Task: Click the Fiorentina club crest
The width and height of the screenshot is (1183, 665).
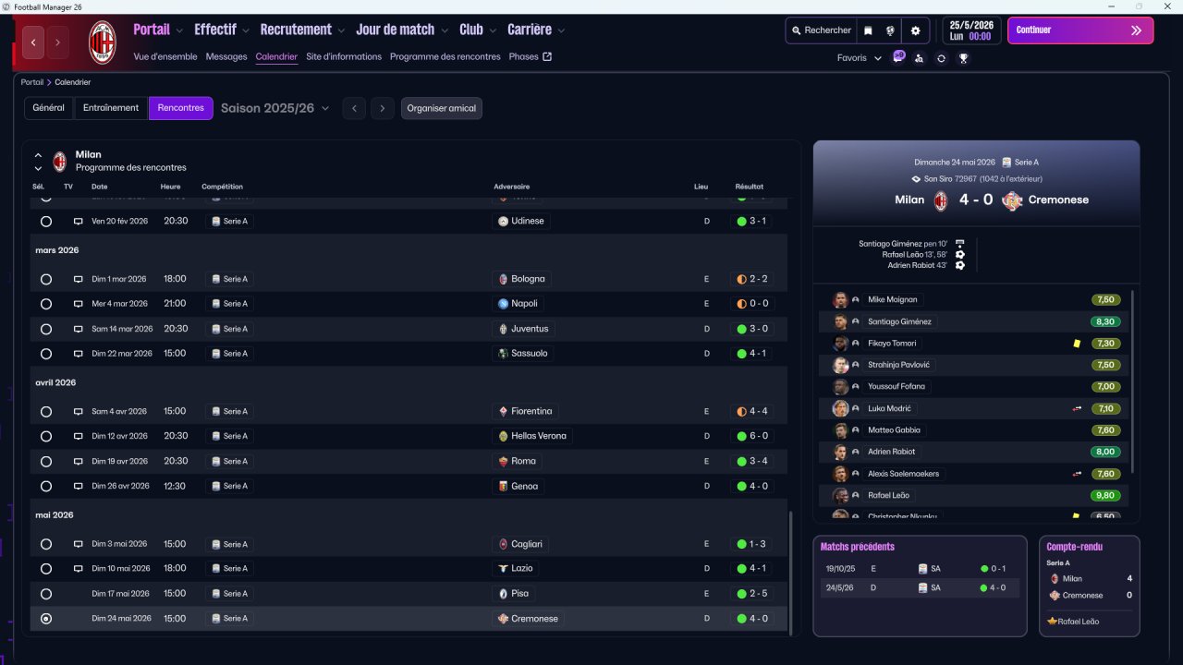Action: 503,412
